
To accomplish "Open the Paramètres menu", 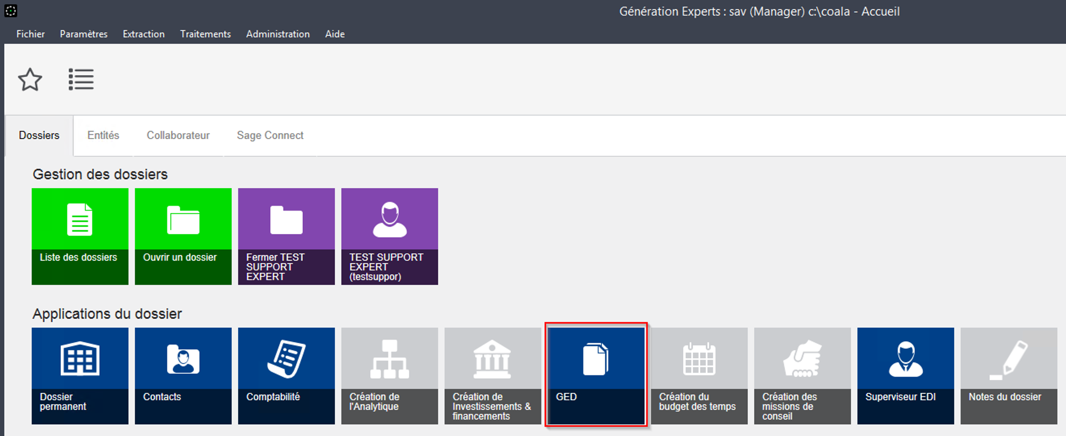I will click(84, 34).
